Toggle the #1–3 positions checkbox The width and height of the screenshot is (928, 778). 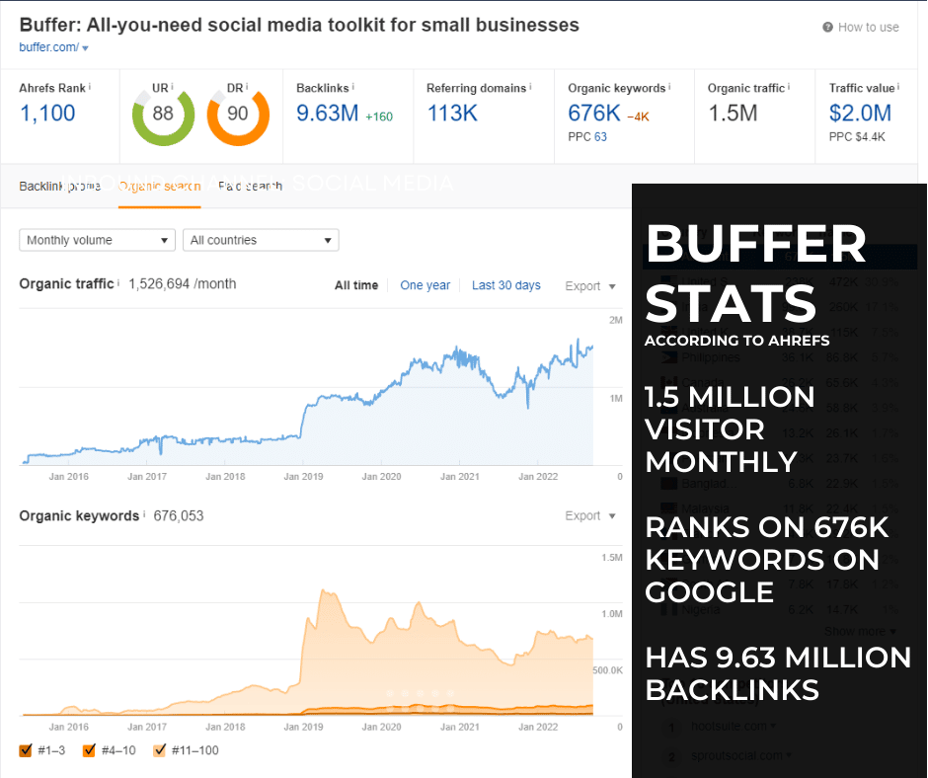(26, 750)
